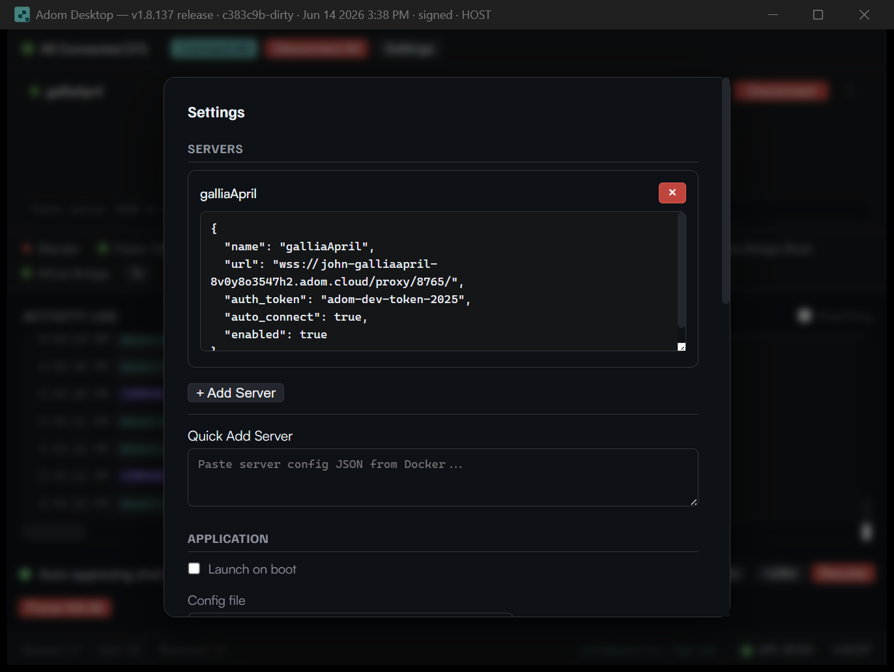Click the Settings dialog heading
894x672 pixels.
[216, 112]
